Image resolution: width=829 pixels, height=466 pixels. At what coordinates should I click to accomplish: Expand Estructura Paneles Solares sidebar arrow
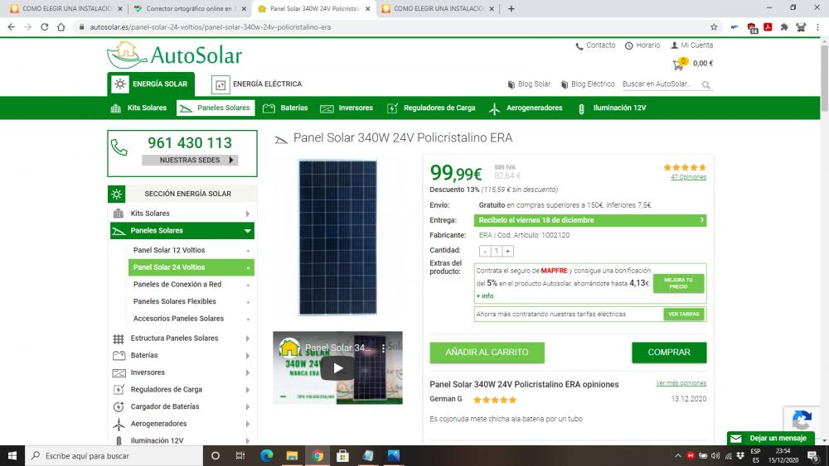coord(247,339)
